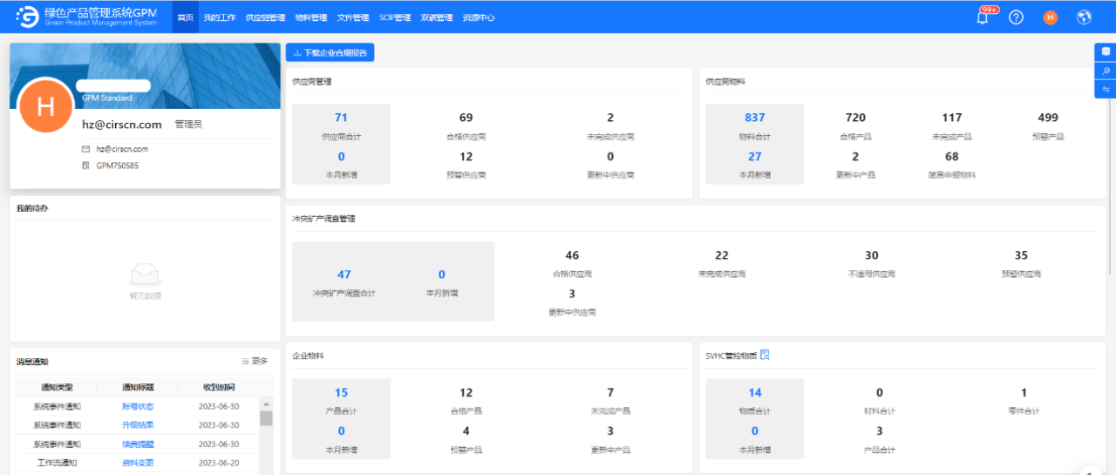Click the 71 供应商合计 total number
1116x475 pixels.
[341, 118]
